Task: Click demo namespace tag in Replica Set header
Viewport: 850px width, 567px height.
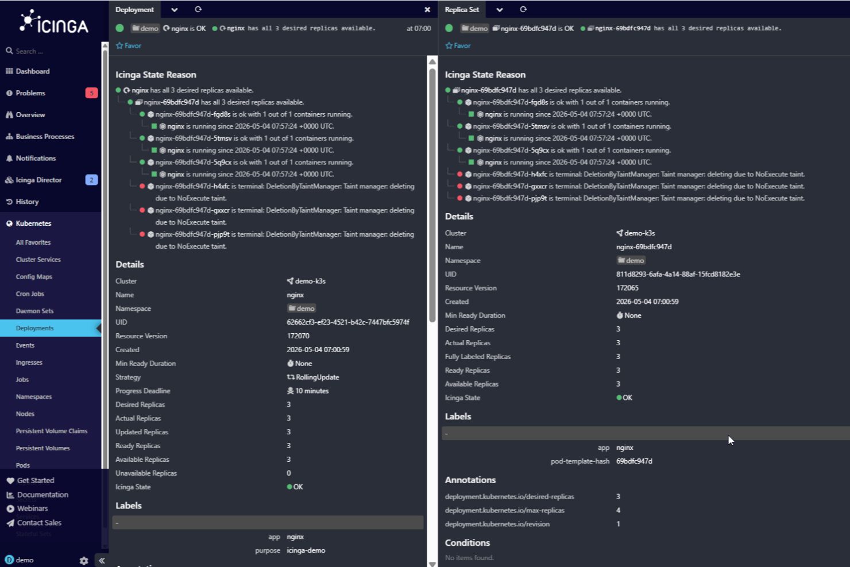Action: (474, 28)
